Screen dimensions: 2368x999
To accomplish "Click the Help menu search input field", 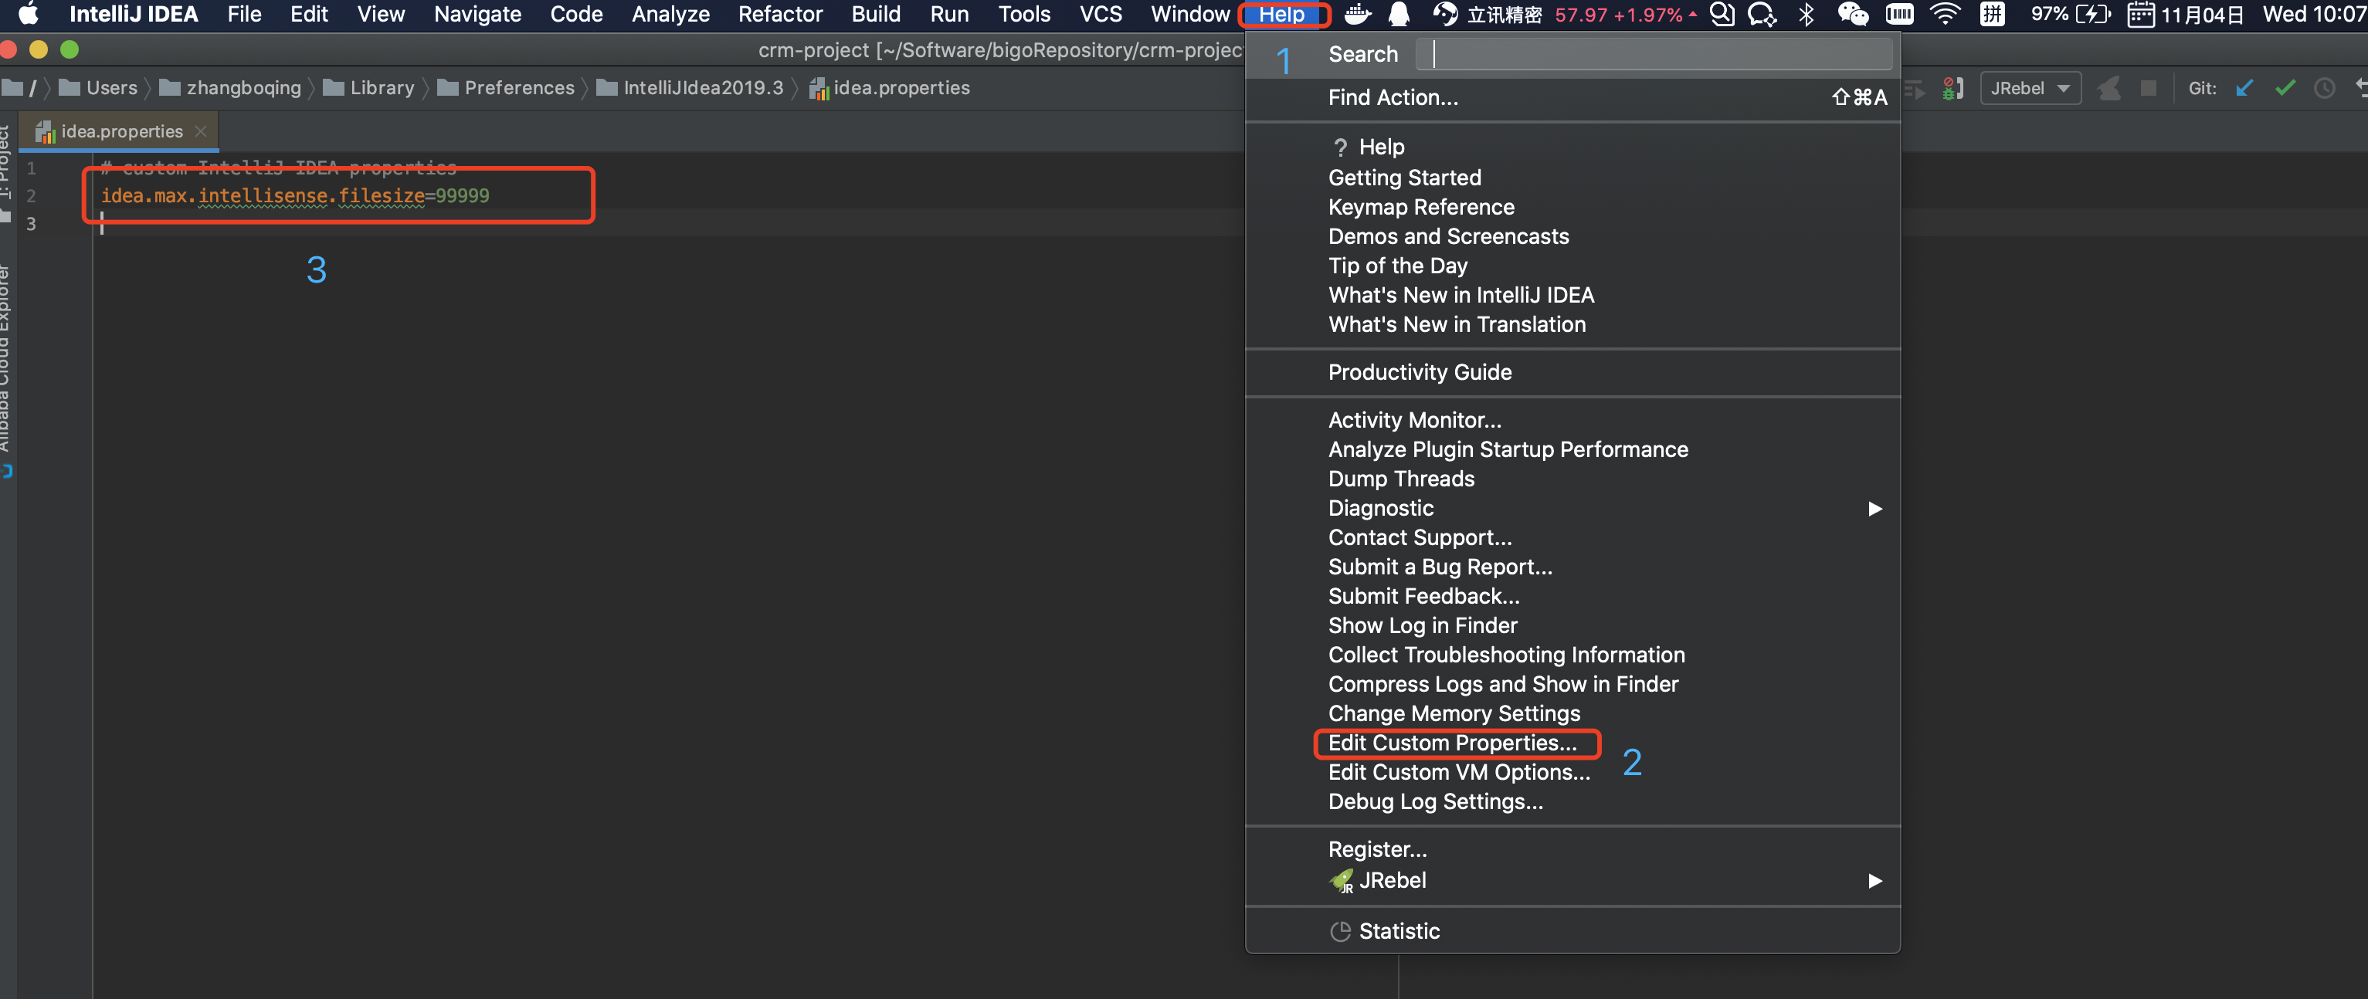I will tap(1654, 54).
